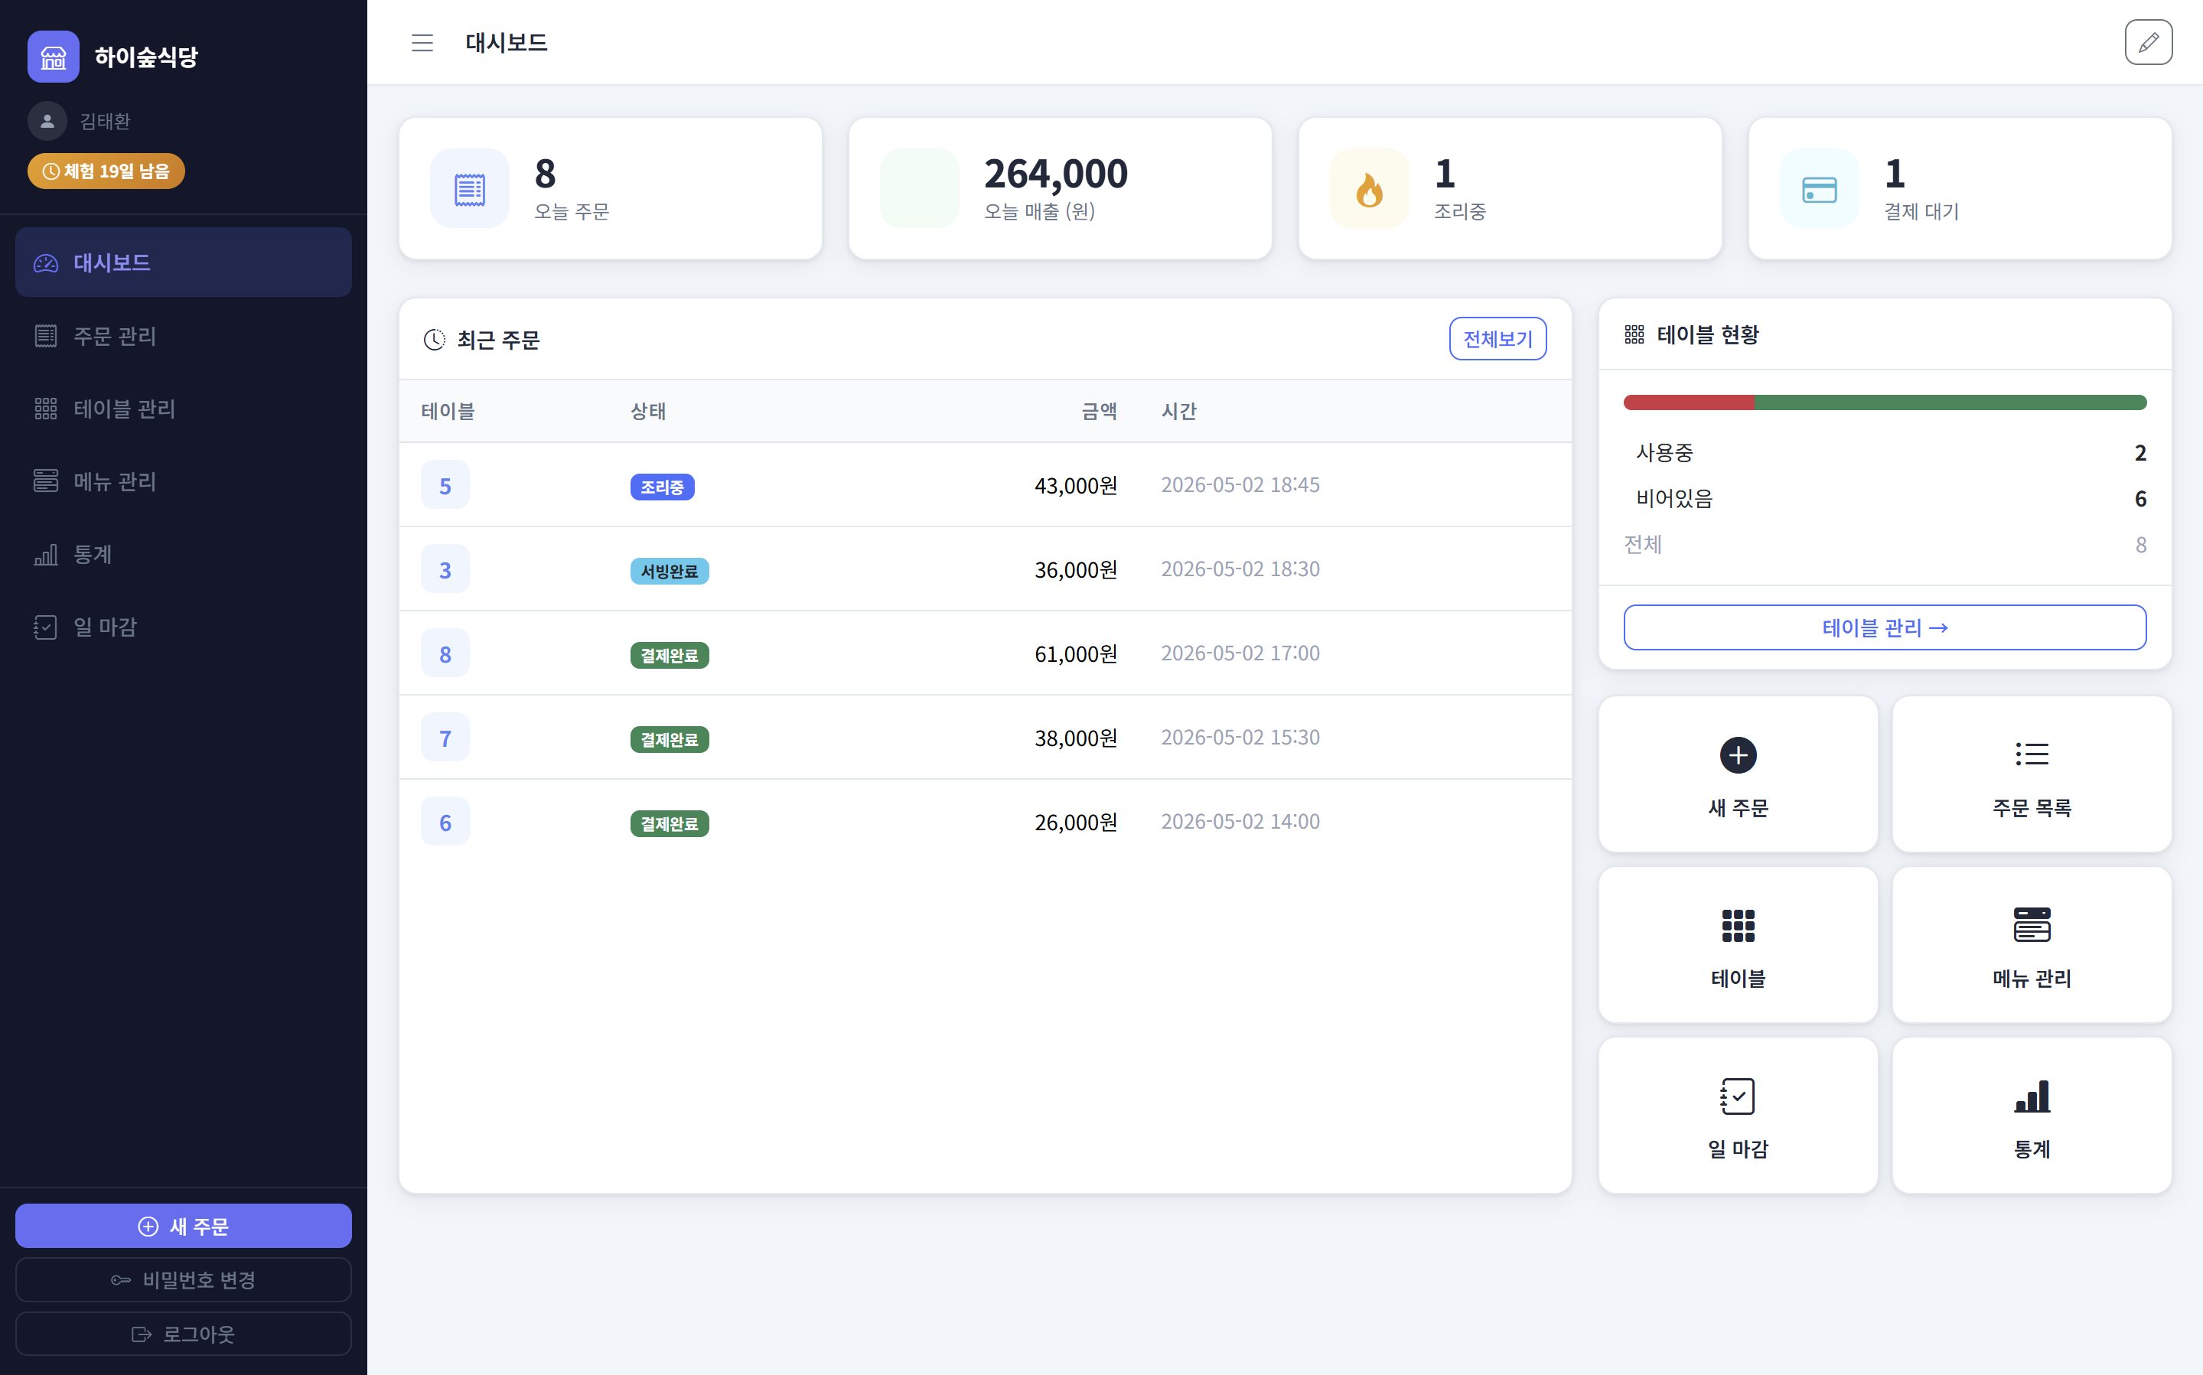Click the grid icon beside 테이블 현황
Image resolution: width=2203 pixels, height=1375 pixels.
click(x=1634, y=334)
